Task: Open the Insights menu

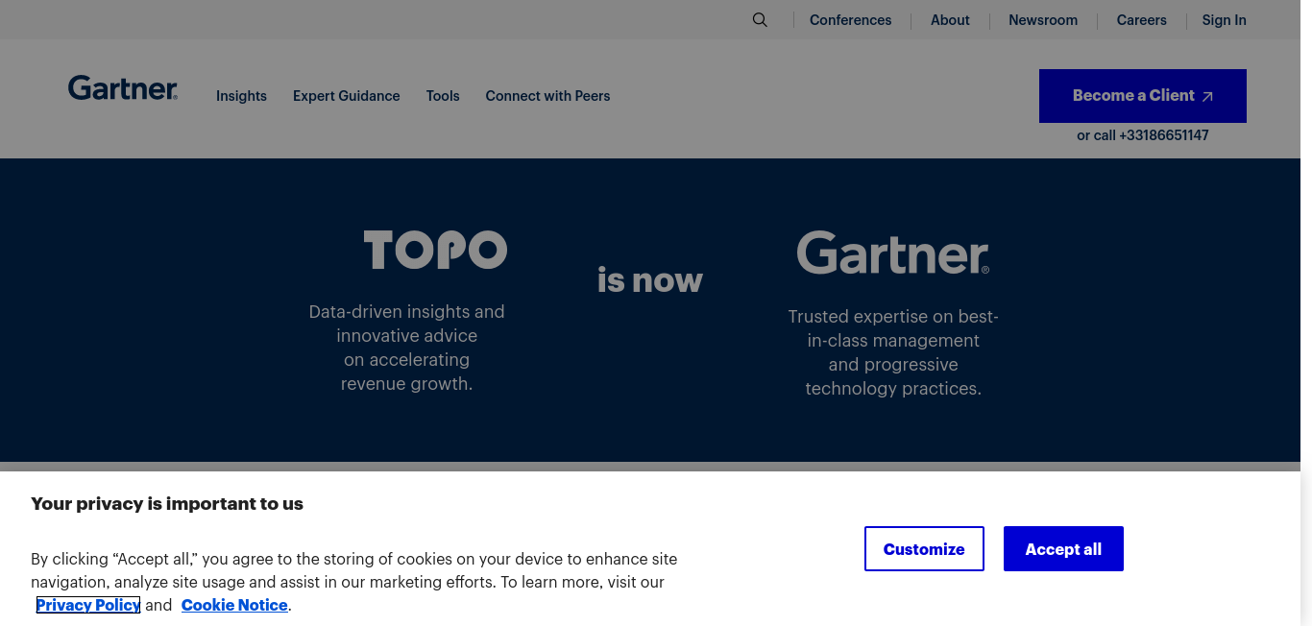Action: pos(241,96)
